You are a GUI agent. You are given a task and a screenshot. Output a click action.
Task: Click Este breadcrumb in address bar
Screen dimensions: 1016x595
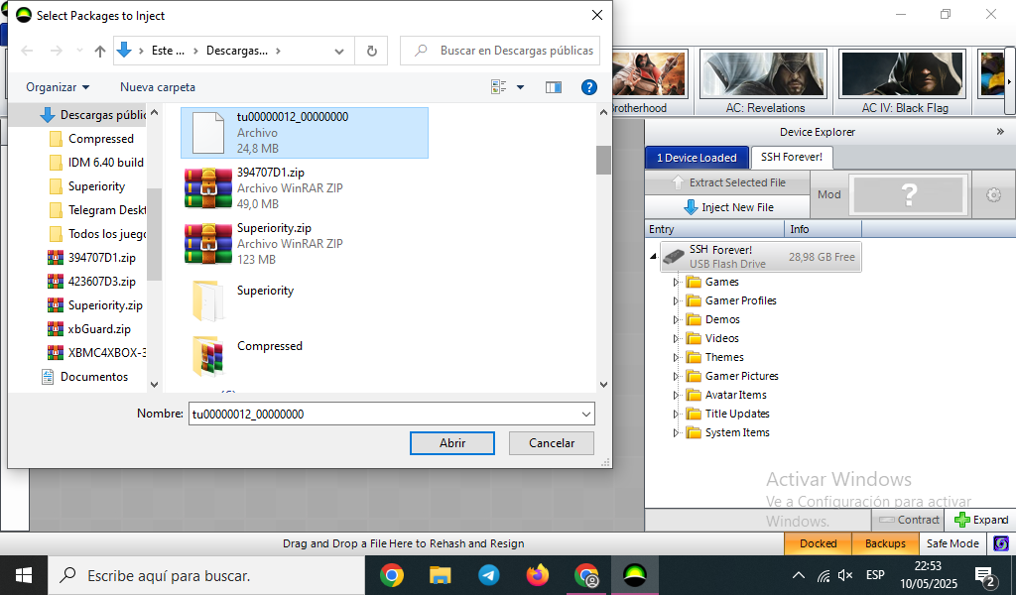(168, 51)
